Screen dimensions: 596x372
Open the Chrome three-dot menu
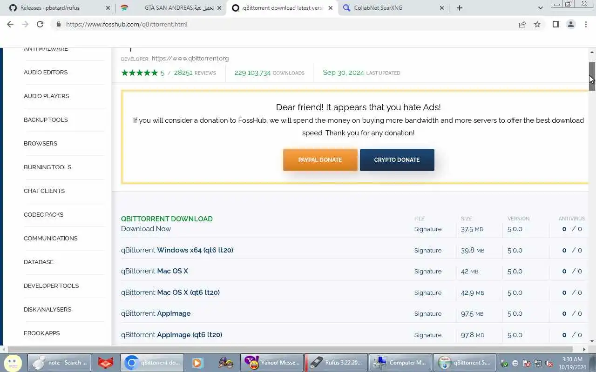pyautogui.click(x=586, y=24)
